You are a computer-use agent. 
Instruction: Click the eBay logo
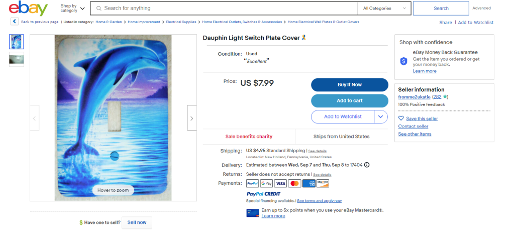[x=28, y=9]
